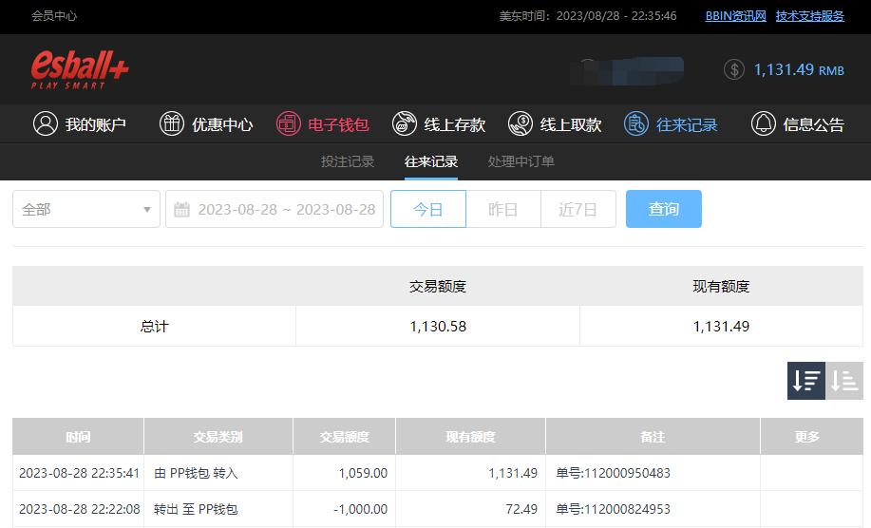Click 会员中心 text at top
This screenshot has width=871, height=528.
(x=54, y=16)
